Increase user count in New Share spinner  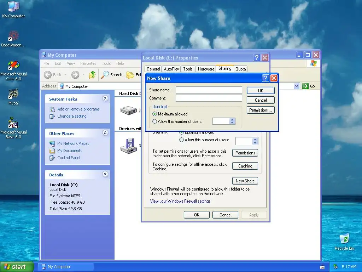(x=232, y=120)
